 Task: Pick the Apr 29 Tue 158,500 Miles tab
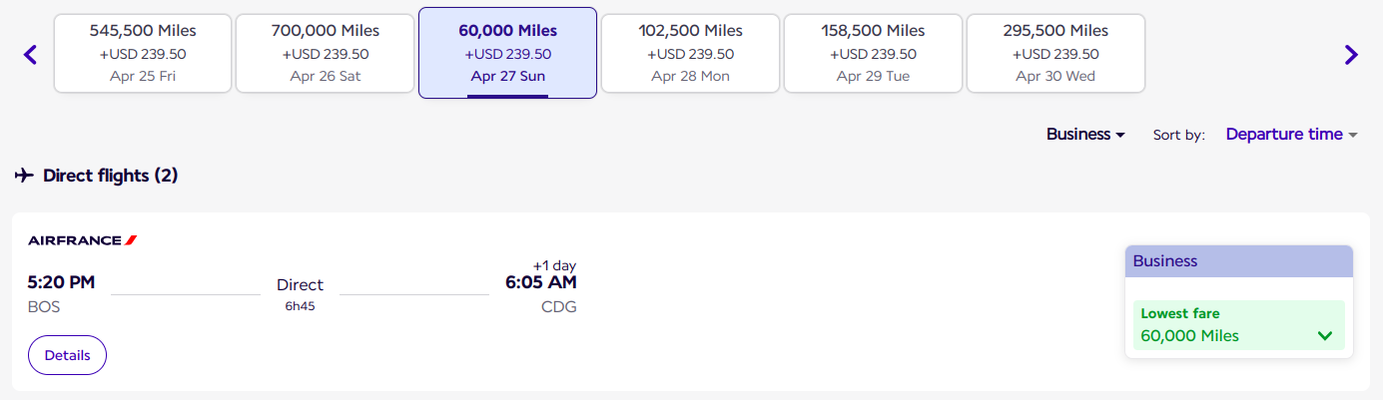[x=873, y=54]
